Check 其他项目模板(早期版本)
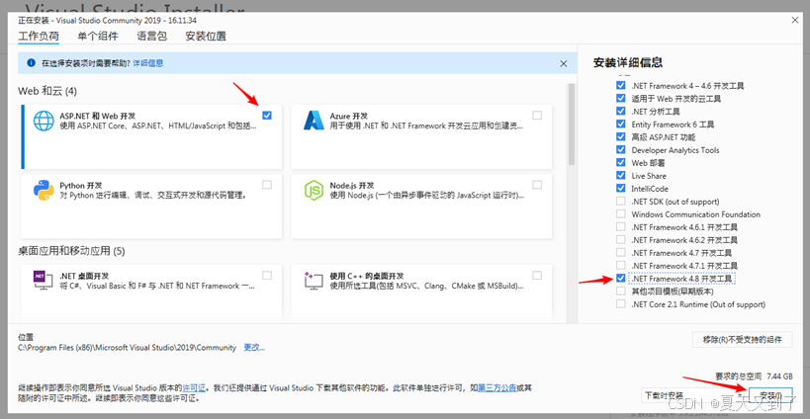 click(621, 292)
